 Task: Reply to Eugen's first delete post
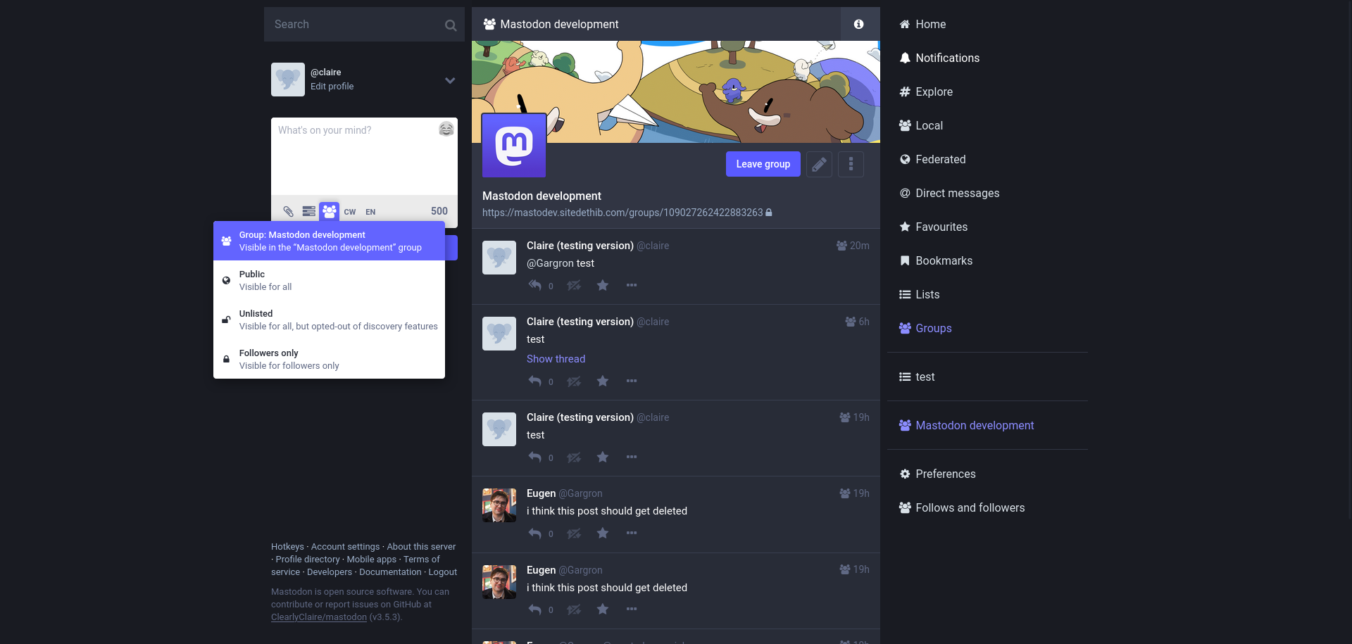535,533
